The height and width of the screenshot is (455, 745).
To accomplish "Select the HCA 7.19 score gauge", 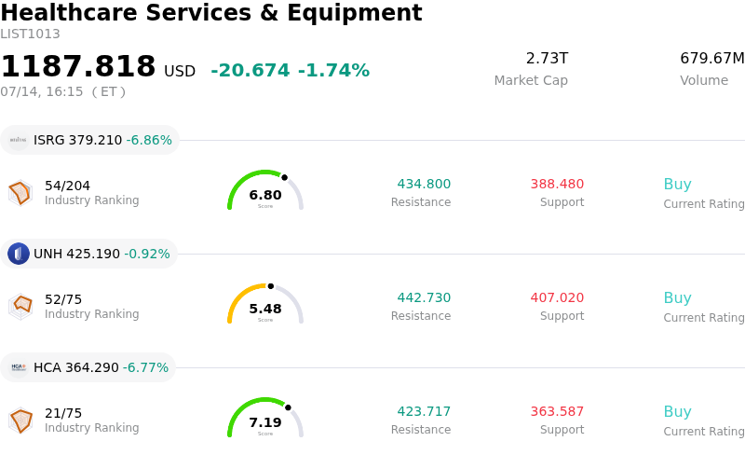I will 265,418.
